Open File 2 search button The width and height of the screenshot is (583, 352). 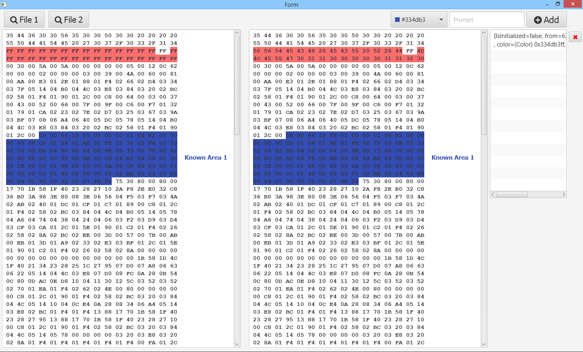click(69, 20)
